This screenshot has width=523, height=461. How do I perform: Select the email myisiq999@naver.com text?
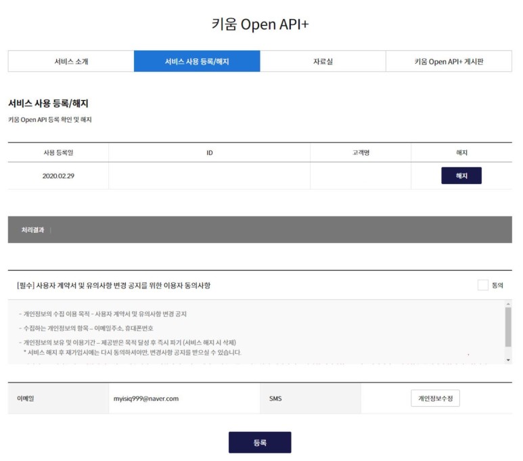tap(145, 399)
